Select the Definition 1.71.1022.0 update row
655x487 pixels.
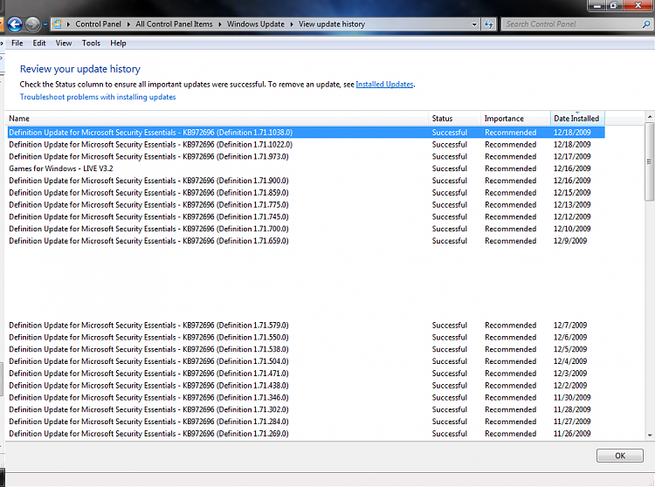(307, 144)
